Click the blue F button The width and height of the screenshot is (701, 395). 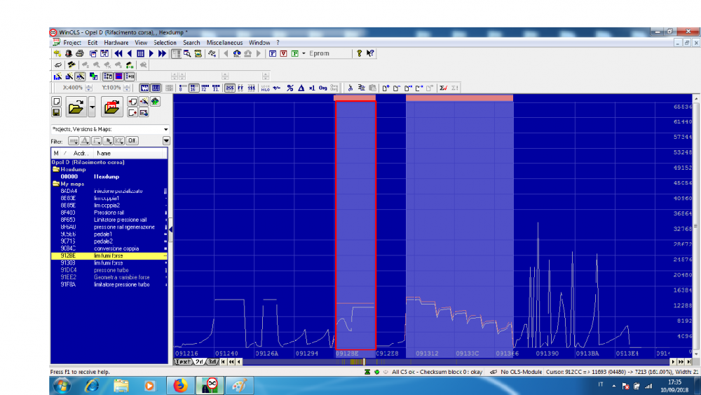(x=272, y=53)
